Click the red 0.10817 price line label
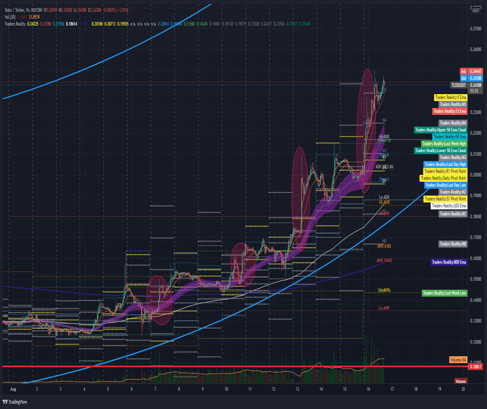 476,367
